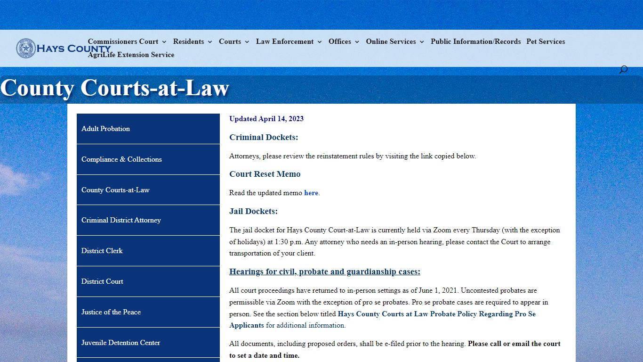Click the 'Jail Dockets:' heading
643x362 pixels.
tap(253, 211)
